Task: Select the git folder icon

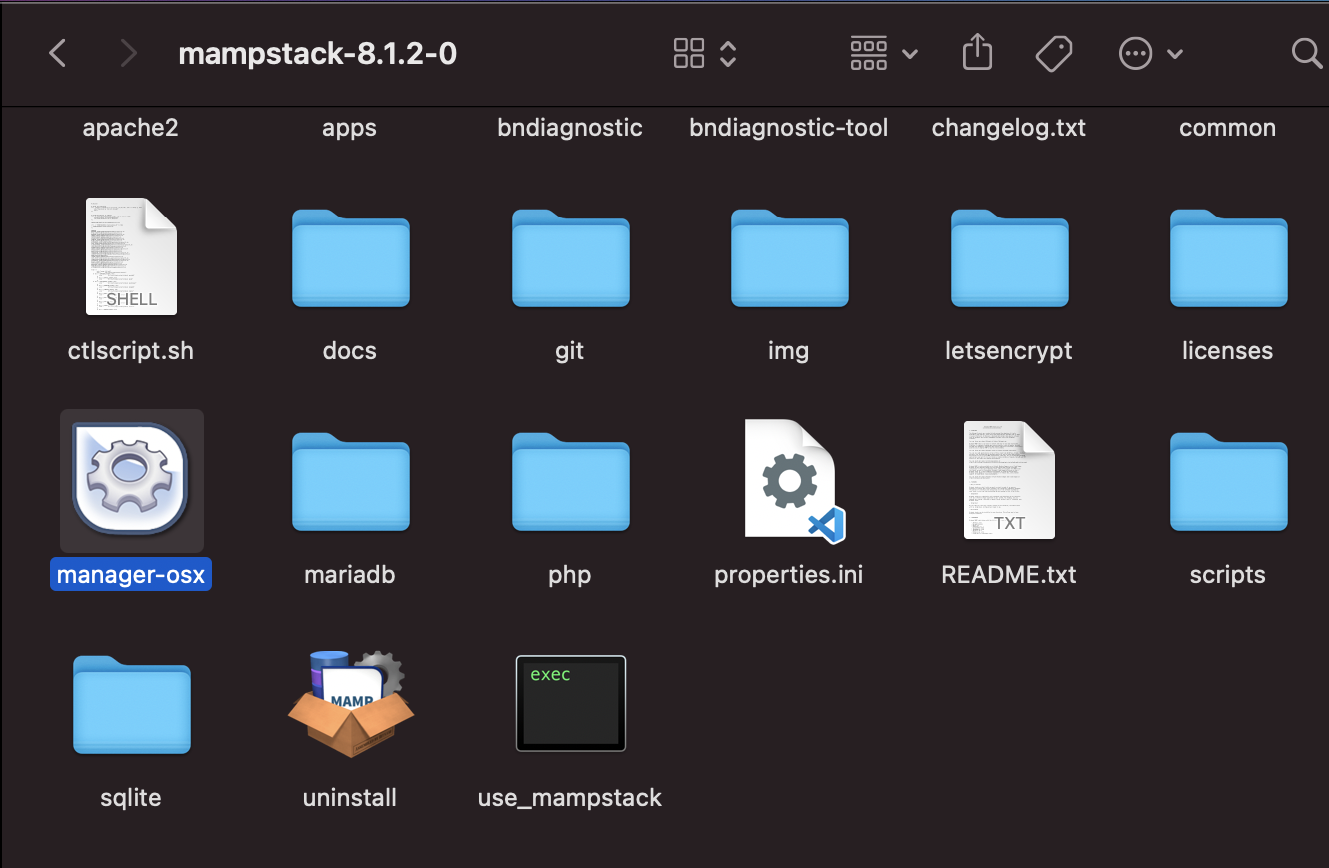Action: click(570, 258)
